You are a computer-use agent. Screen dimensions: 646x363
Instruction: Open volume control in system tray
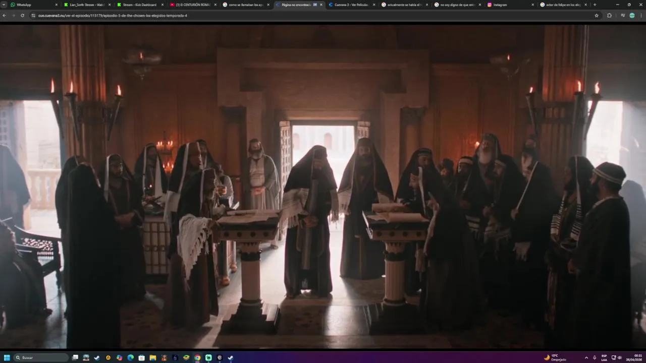619,357
